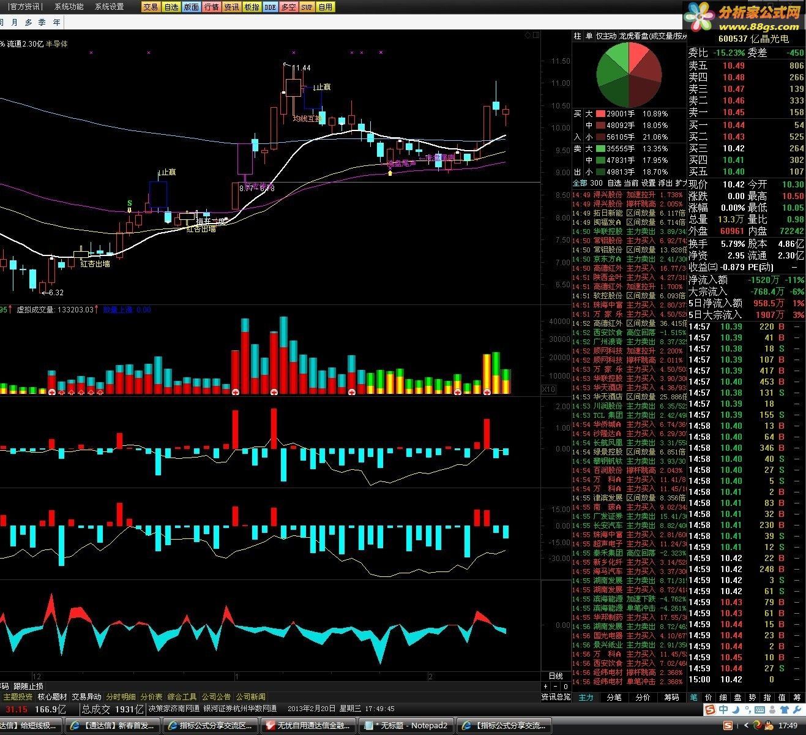Click the 自用 toolbar button
This screenshot has height=735, width=806.
(x=326, y=7)
